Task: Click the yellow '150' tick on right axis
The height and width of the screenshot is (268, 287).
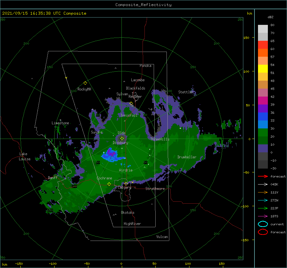Action: tap(246, 38)
